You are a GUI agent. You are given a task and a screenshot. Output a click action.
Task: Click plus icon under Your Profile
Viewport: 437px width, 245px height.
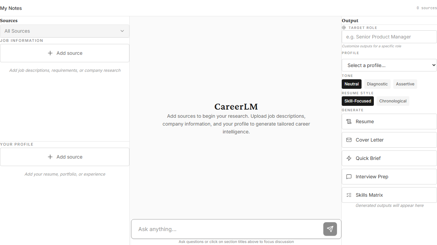(50, 157)
